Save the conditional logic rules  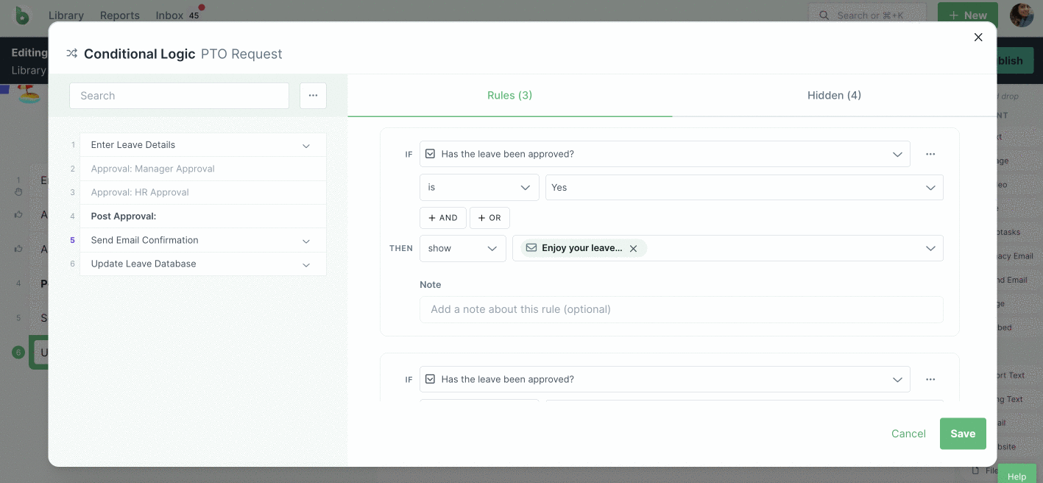pyautogui.click(x=962, y=433)
